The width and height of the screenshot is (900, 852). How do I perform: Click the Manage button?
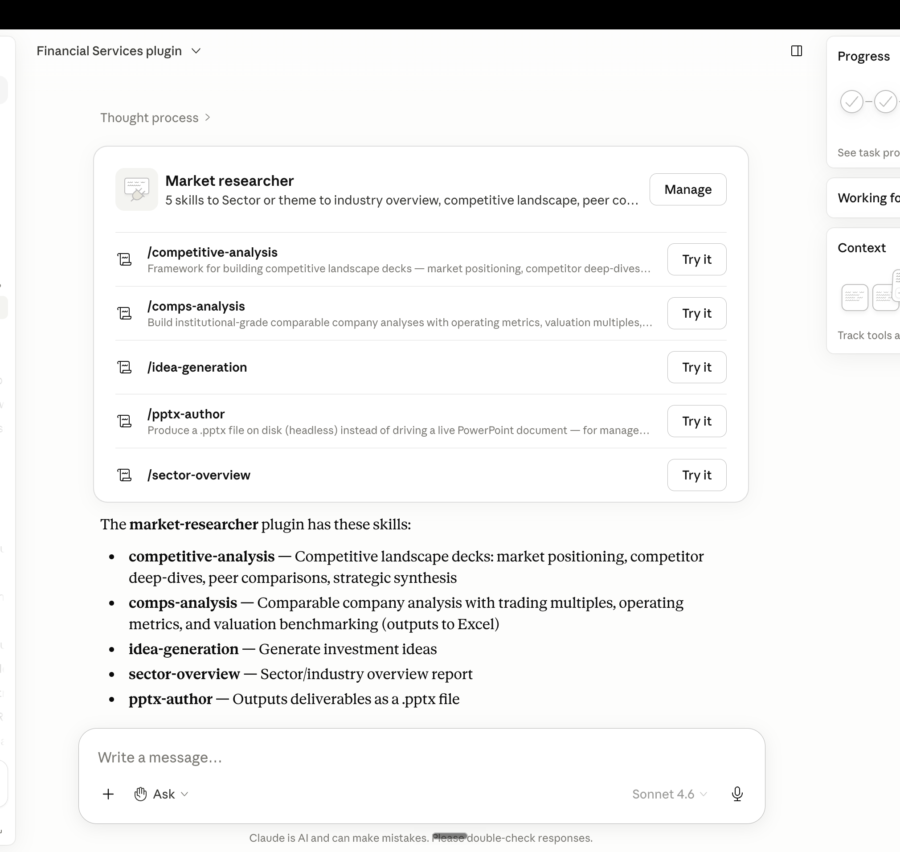coord(688,189)
